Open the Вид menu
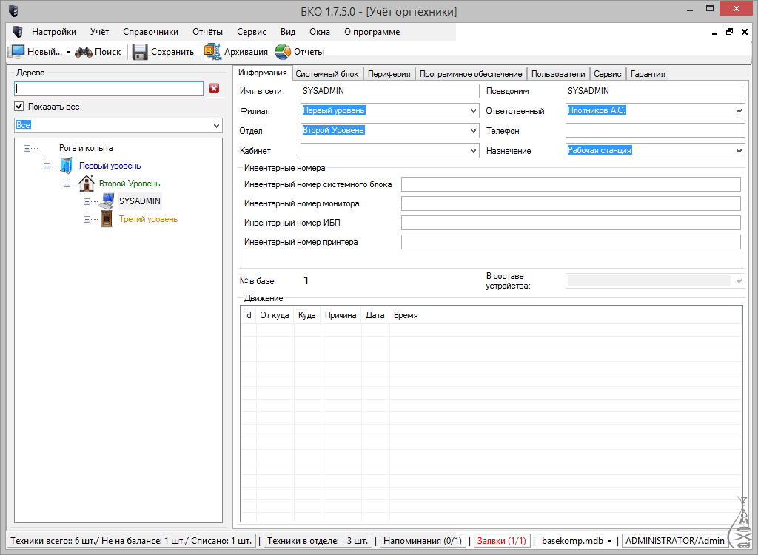758x555 pixels. pyautogui.click(x=288, y=32)
